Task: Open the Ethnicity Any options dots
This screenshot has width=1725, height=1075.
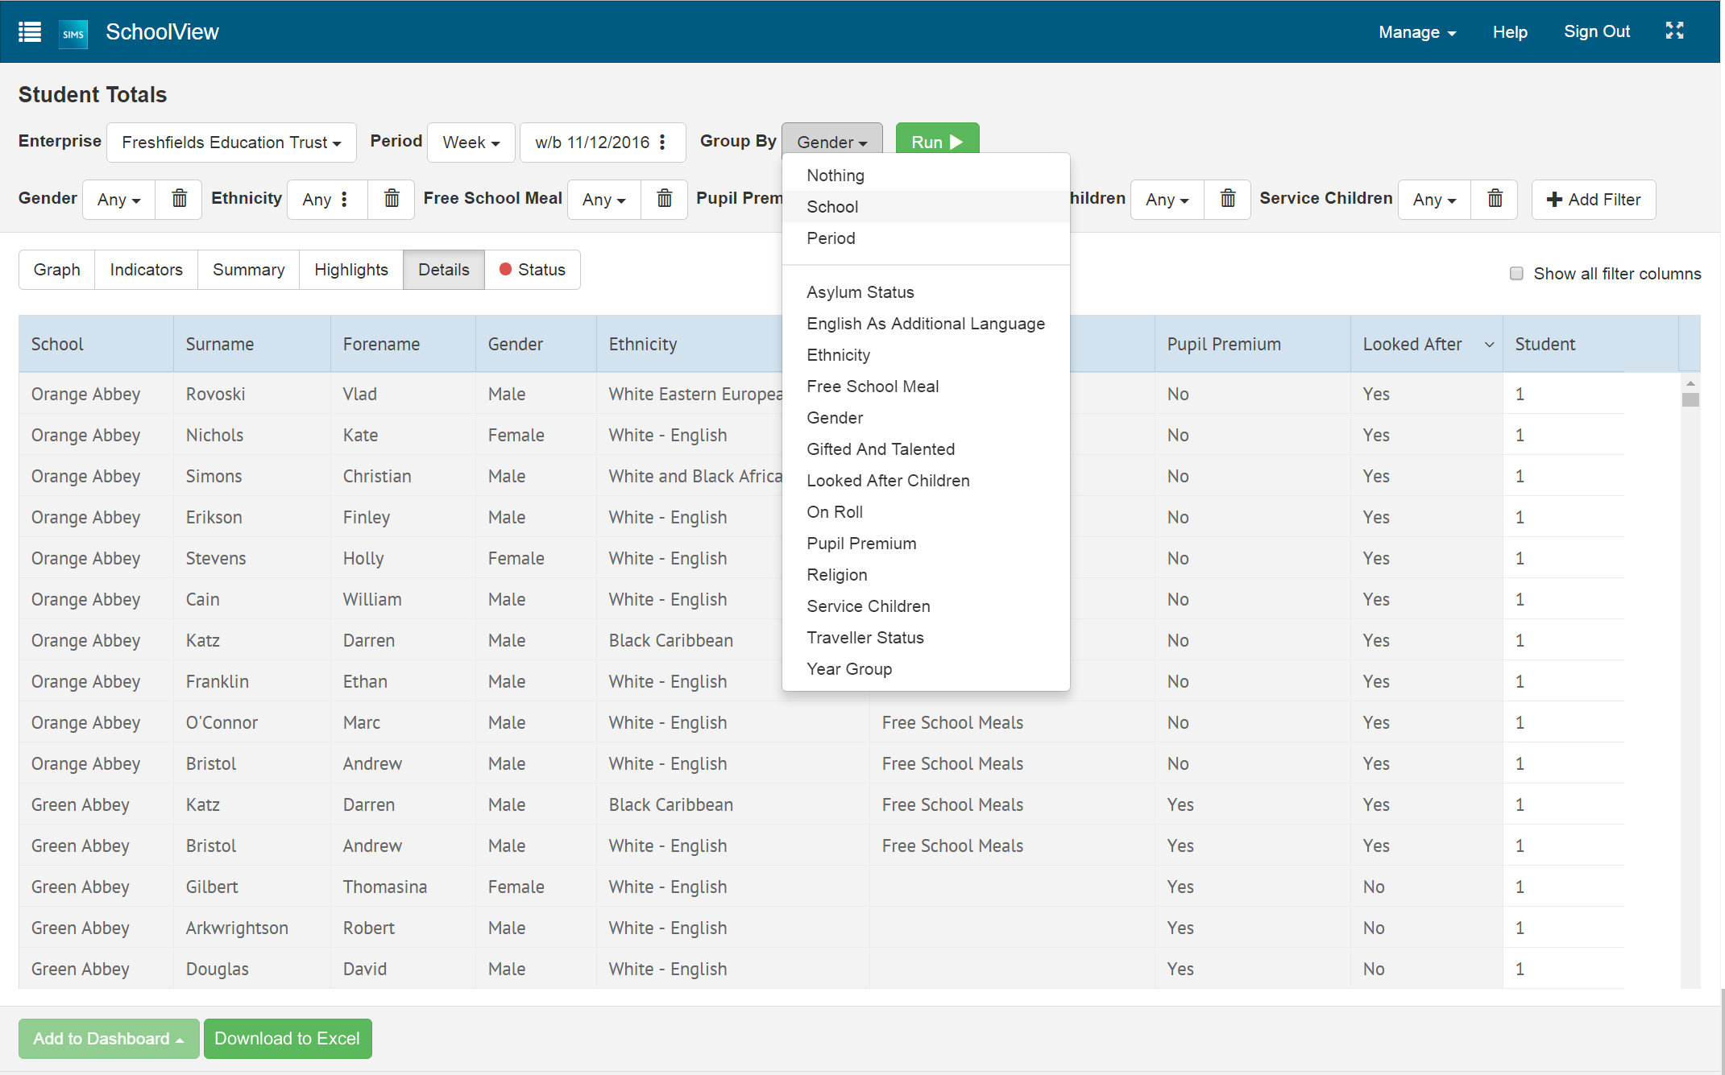Action: click(x=344, y=199)
